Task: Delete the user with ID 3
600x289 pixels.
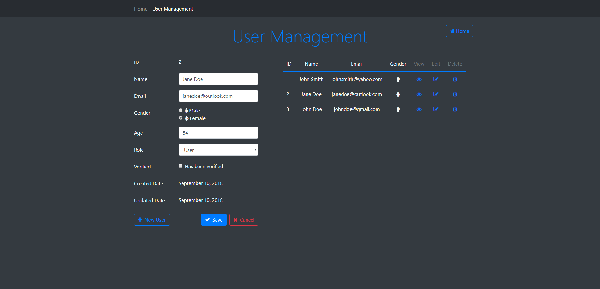Action: pyautogui.click(x=455, y=109)
